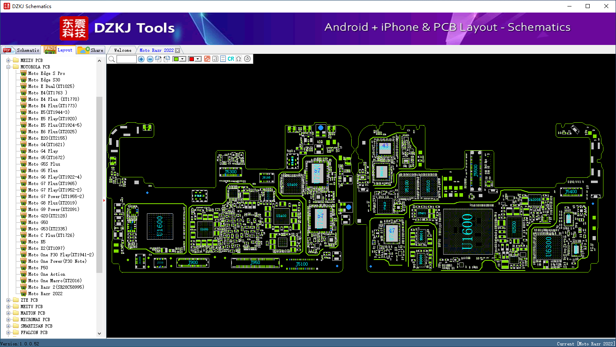Select Moto X2(XT1097) entry
The width and height of the screenshot is (616, 347).
click(x=47, y=248)
